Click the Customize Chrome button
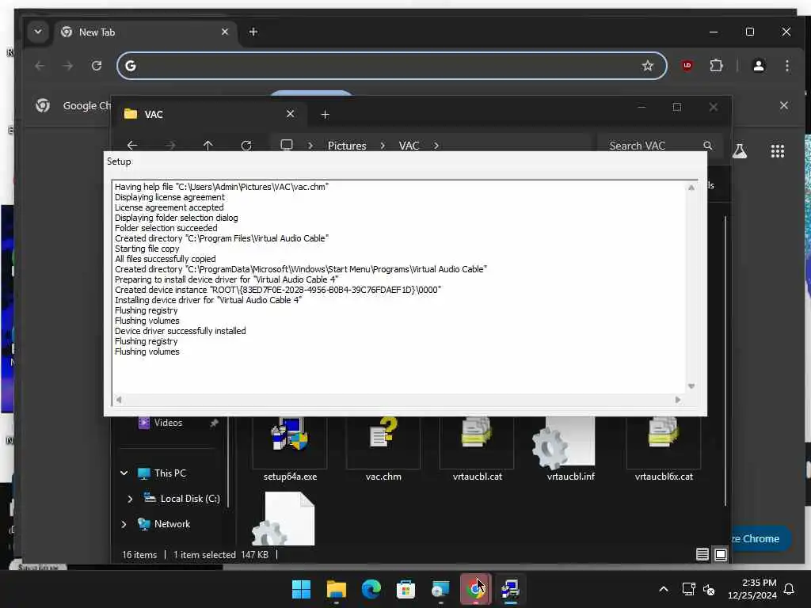This screenshot has height=608, width=811. 760,538
